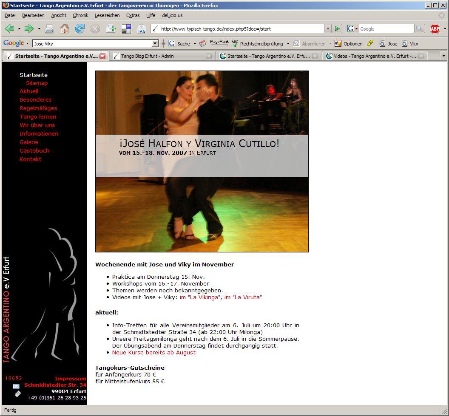This screenshot has width=449, height=416.
Task: Click in the Google search field
Action: pos(386,28)
